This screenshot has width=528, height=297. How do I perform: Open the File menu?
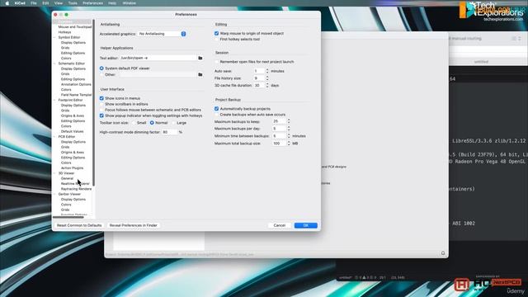[x=34, y=3]
